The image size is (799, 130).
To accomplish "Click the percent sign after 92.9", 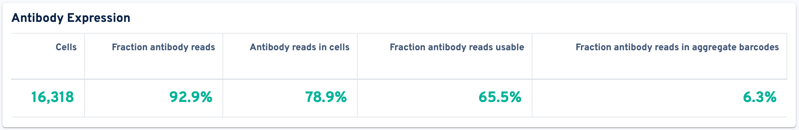I will pyautogui.click(x=206, y=97).
